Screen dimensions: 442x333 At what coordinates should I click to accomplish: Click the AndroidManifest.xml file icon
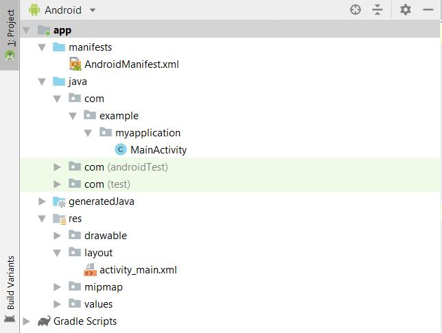75,64
